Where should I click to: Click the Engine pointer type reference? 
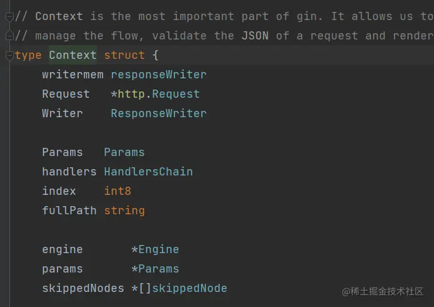[x=158, y=249]
